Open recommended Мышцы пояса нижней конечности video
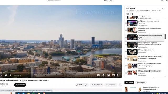The image size is (168, 94). 150,88
